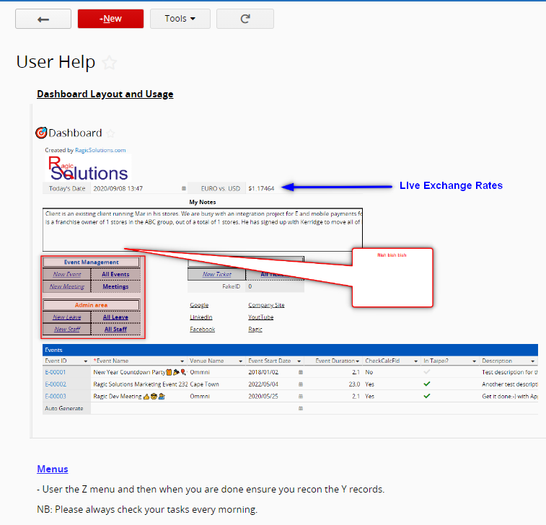Image resolution: width=546 pixels, height=525 pixels.
Task: Click the back arrow button
Action: tap(43, 19)
